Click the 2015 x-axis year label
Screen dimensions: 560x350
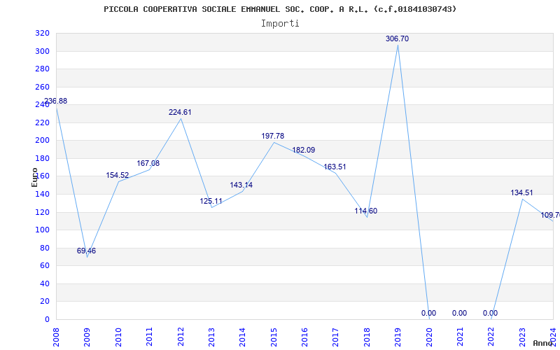click(x=274, y=337)
